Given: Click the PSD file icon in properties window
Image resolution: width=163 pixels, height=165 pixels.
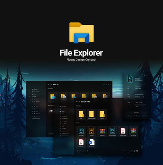Looking at the screenshot, I should click(130, 79).
